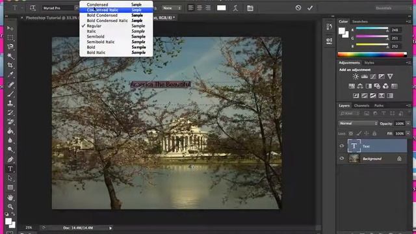Select the Brush tool

tap(10, 94)
